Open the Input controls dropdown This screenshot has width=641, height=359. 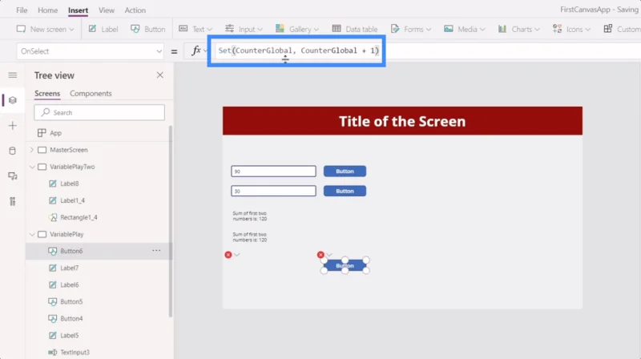pos(244,29)
